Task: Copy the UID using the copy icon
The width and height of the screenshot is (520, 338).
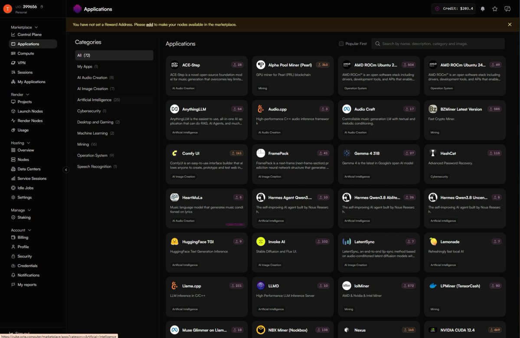Action: click(x=42, y=6)
